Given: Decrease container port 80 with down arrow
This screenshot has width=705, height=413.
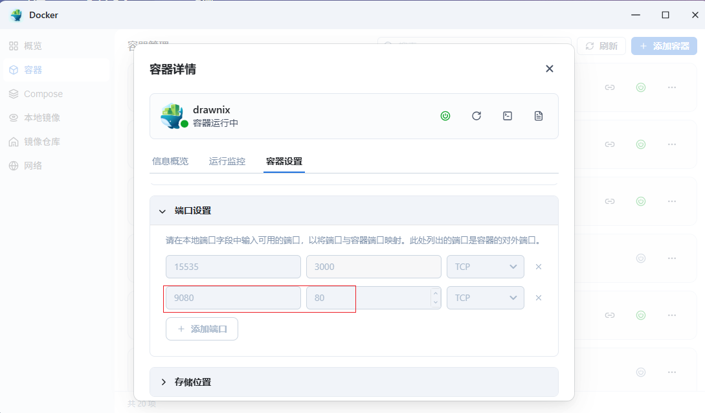Looking at the screenshot, I should pos(435,302).
